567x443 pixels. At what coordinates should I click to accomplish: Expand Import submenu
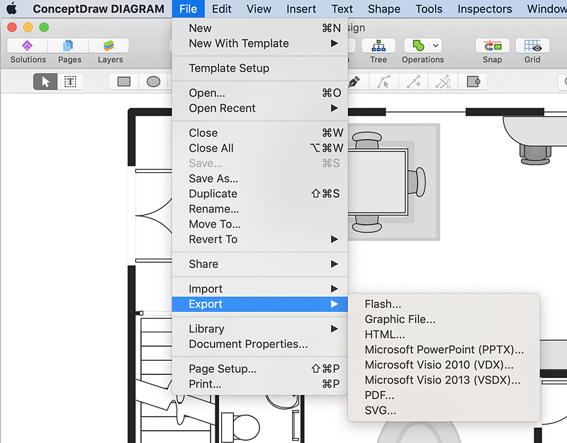pyautogui.click(x=259, y=288)
